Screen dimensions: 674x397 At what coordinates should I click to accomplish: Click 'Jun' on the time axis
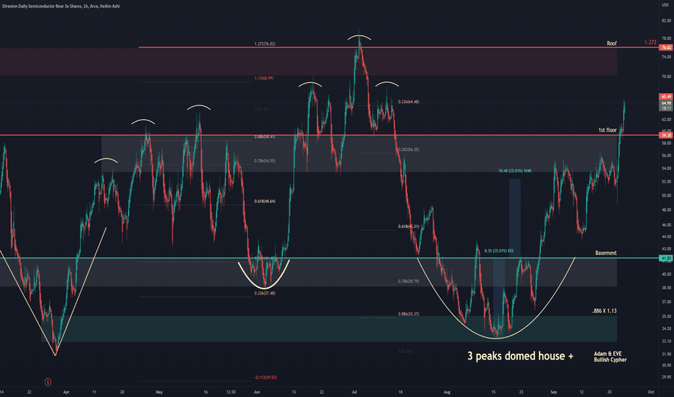(257, 392)
